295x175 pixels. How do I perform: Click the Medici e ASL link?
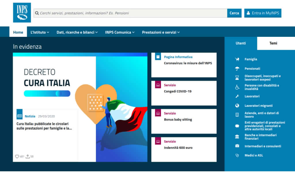254,155
